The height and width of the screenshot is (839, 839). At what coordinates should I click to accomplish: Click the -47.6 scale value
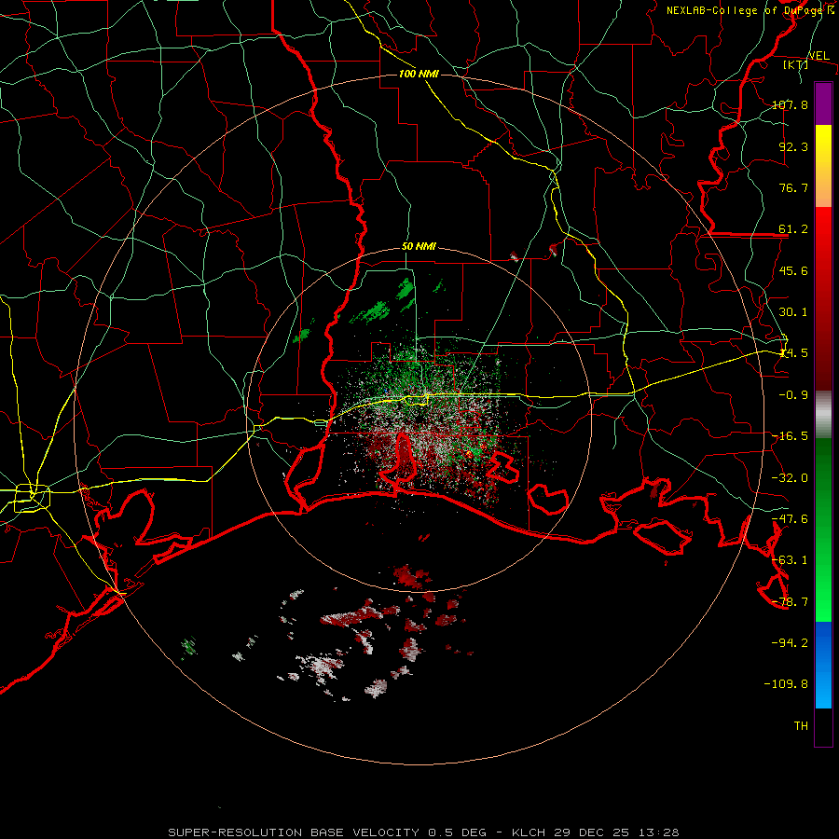click(x=790, y=519)
